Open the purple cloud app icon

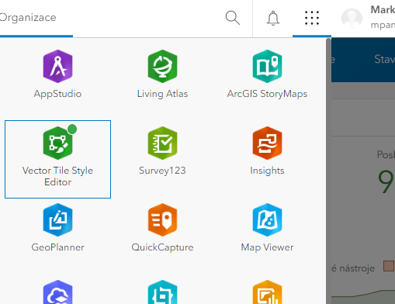[x=57, y=292]
